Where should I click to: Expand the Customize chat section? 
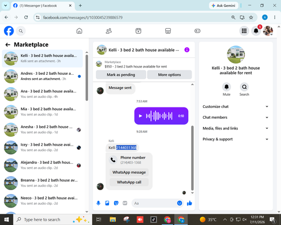235,106
